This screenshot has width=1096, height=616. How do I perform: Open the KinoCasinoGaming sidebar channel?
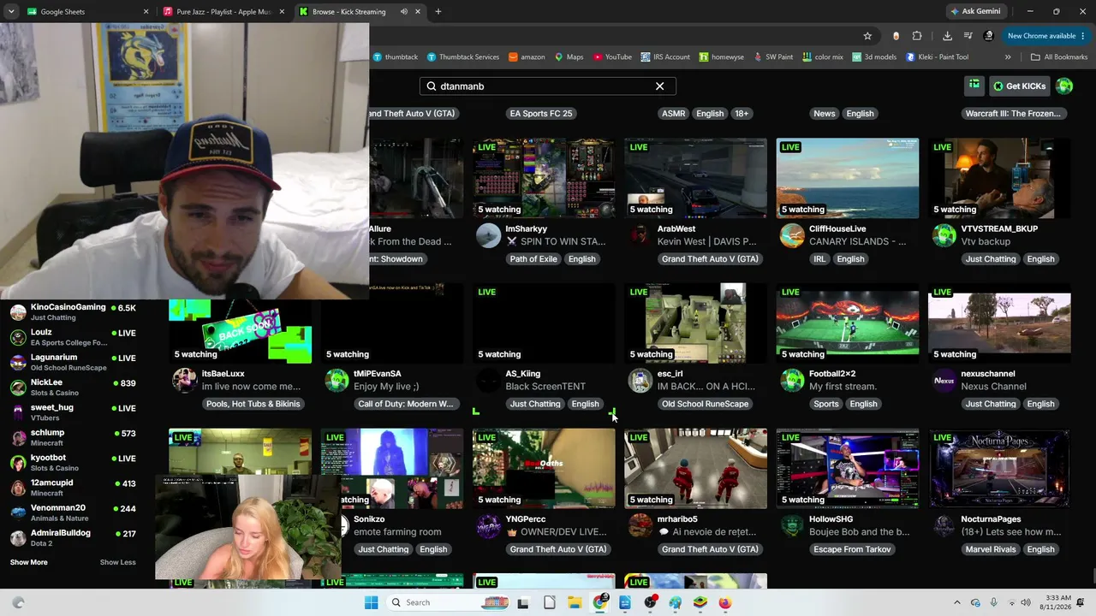tap(73, 311)
